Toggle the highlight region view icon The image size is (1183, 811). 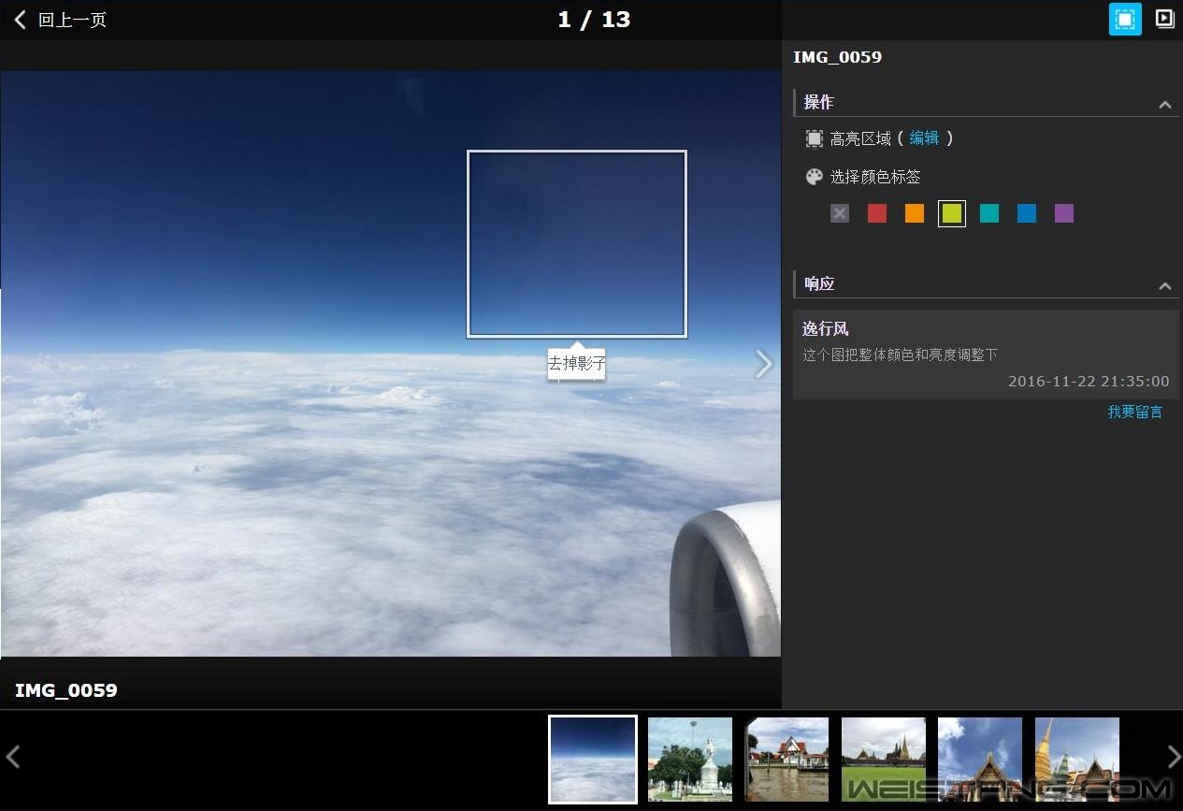point(1125,19)
